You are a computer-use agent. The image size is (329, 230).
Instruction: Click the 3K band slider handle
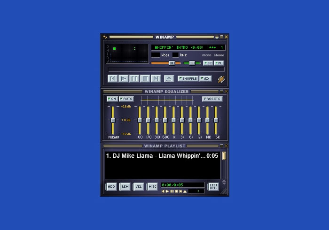tap(182, 120)
